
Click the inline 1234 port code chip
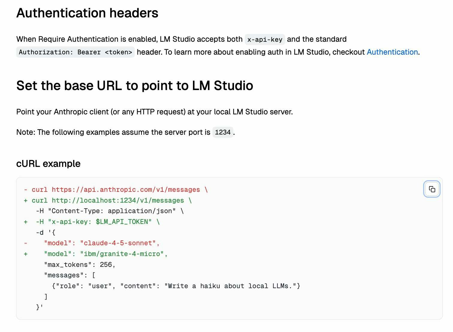tap(223, 132)
